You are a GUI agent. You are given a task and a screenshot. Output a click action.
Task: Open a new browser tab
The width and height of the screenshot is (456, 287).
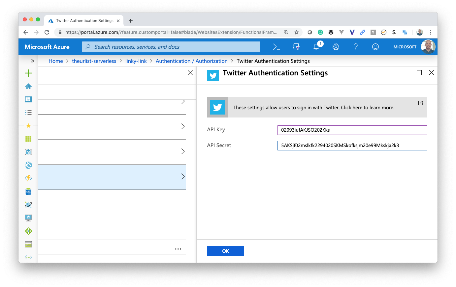pos(131,21)
